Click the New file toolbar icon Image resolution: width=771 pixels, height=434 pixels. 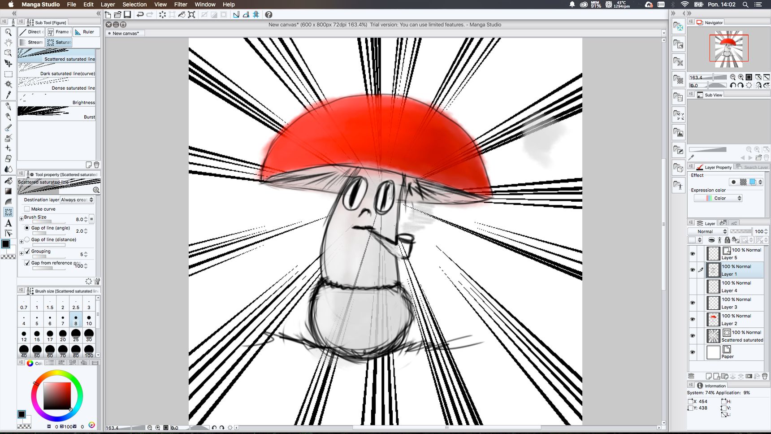[108, 15]
